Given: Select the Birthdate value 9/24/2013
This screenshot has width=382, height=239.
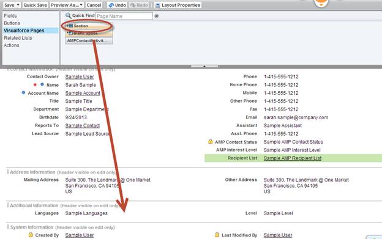Looking at the screenshot, I should pos(76,117).
